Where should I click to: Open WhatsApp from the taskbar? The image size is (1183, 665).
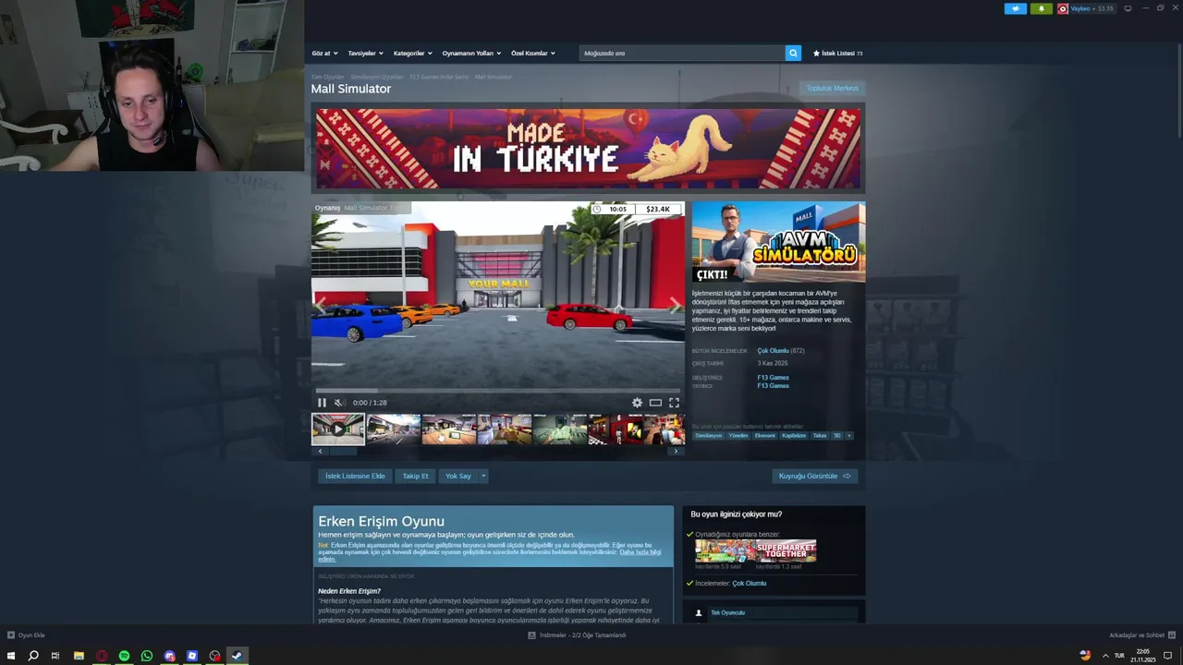coord(147,656)
